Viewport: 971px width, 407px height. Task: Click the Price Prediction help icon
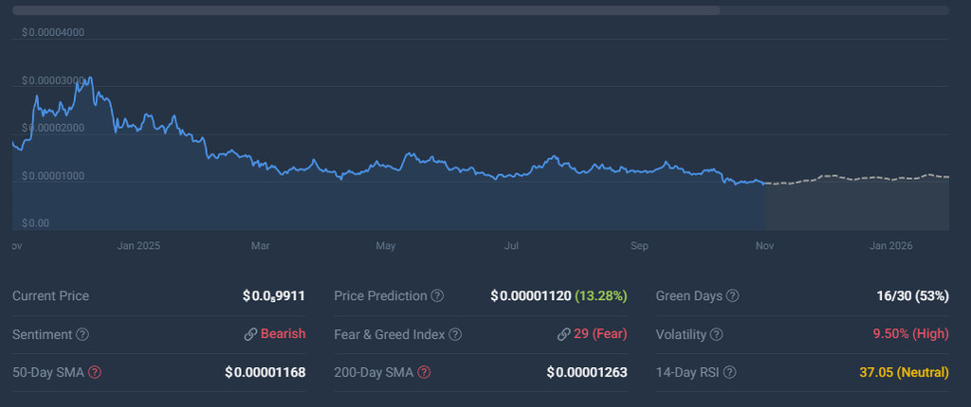[437, 296]
